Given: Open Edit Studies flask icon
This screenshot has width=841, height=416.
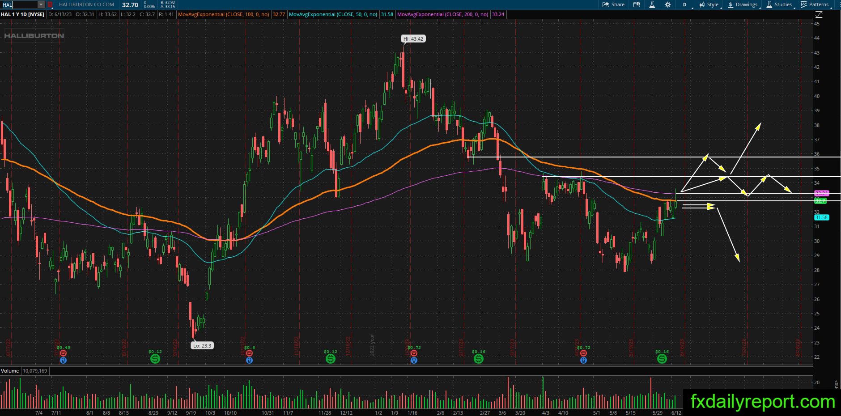Looking at the screenshot, I should pos(652,4).
